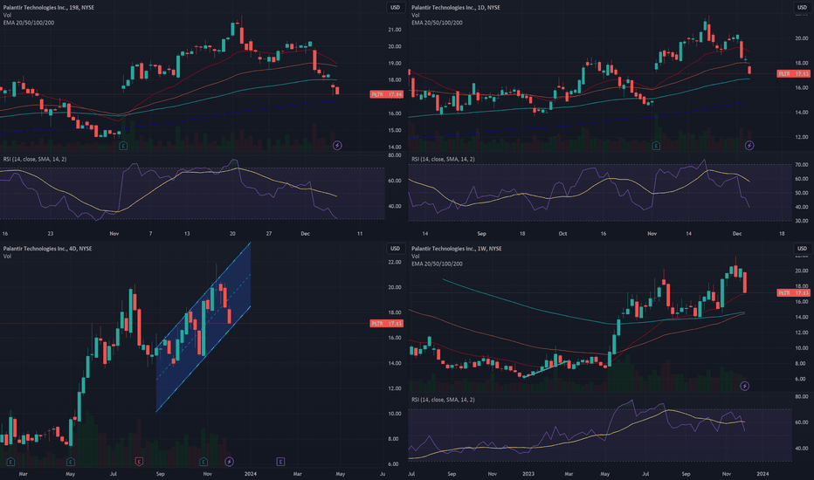Viewport: 814px width, 480px height.
Task: Click the PLTR price label on the 1W chart
Action: pos(793,292)
